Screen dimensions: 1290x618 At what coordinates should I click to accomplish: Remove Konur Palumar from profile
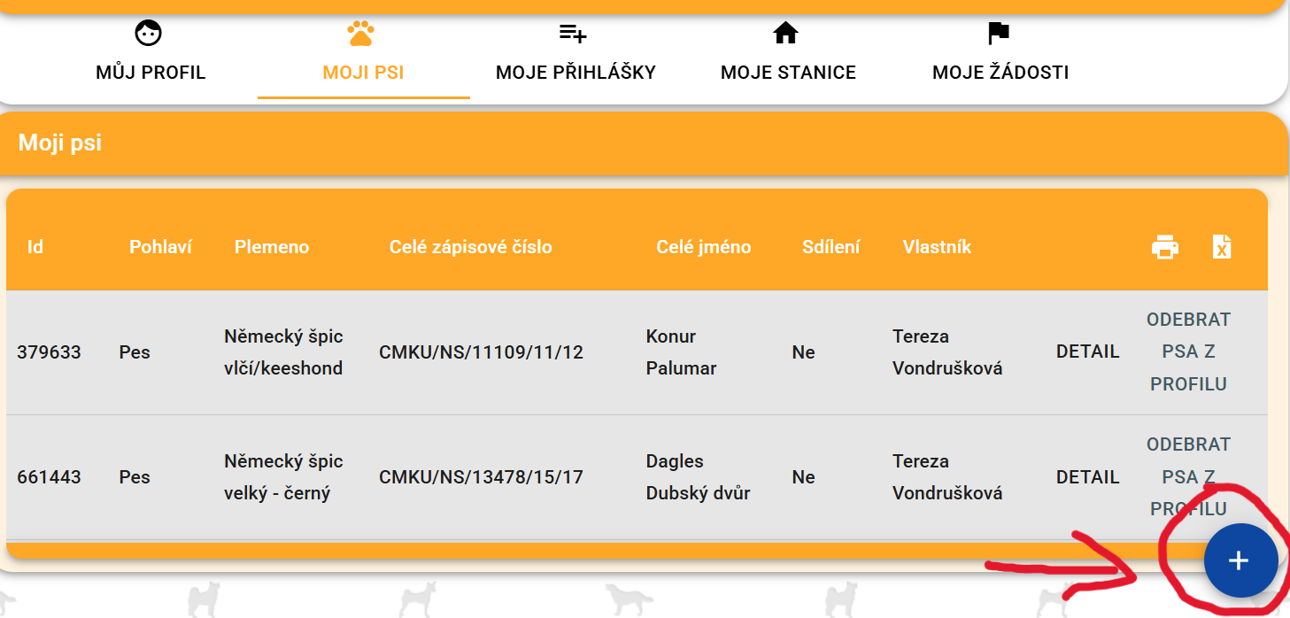(1188, 351)
